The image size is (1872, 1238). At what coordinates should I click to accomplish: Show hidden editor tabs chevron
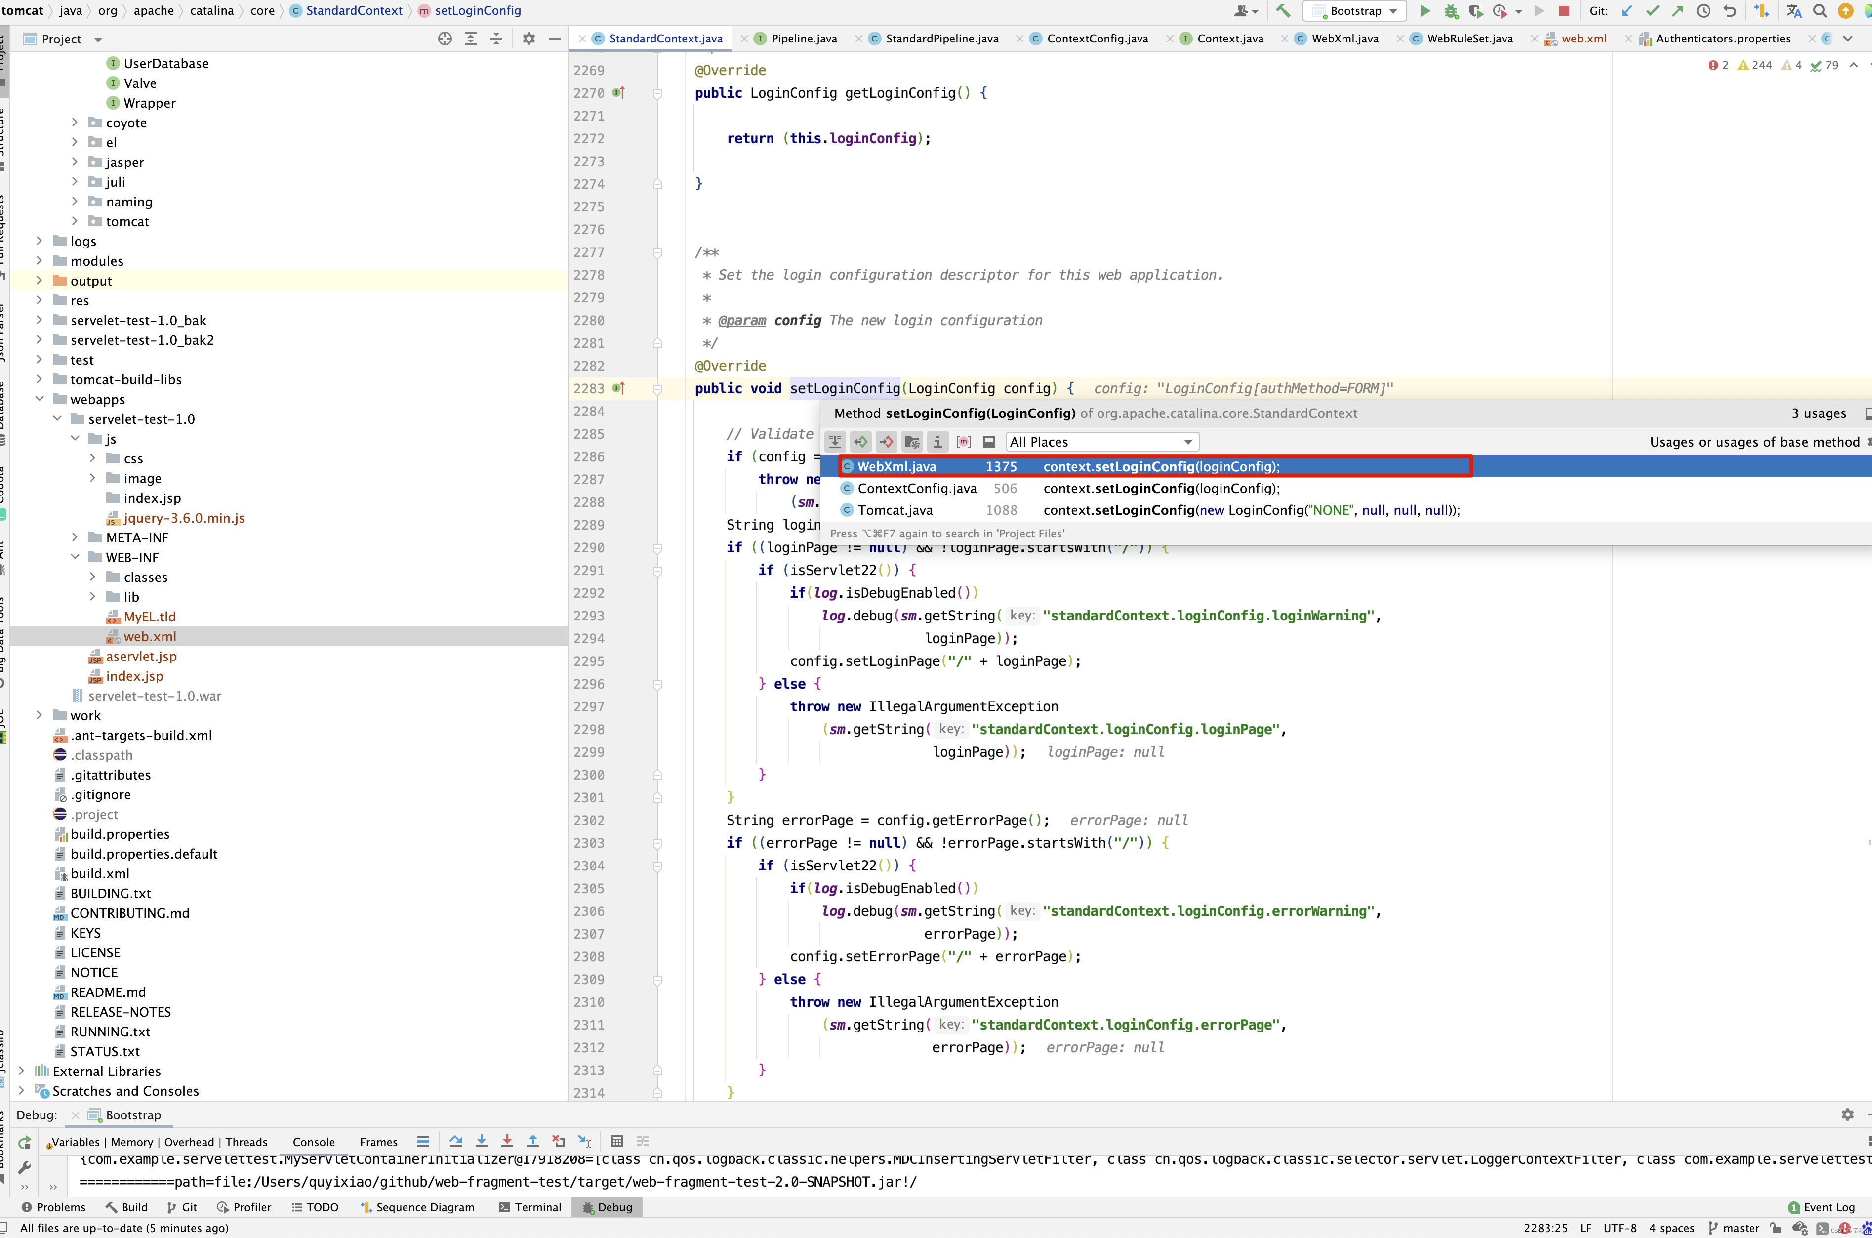pos(1847,39)
